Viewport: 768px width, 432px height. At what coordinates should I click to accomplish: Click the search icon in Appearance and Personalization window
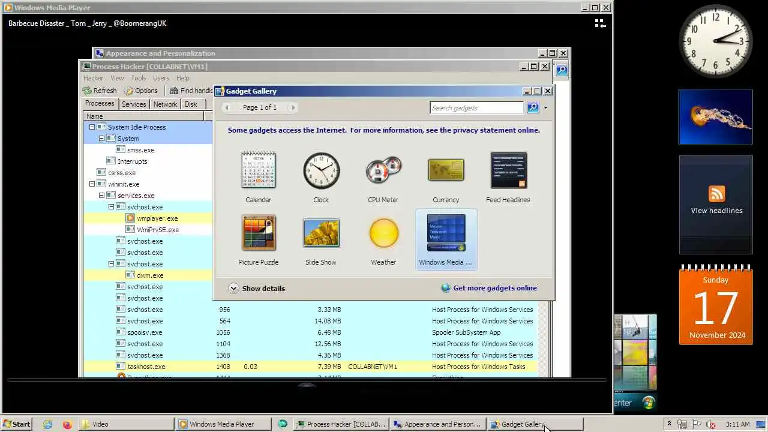(x=561, y=70)
